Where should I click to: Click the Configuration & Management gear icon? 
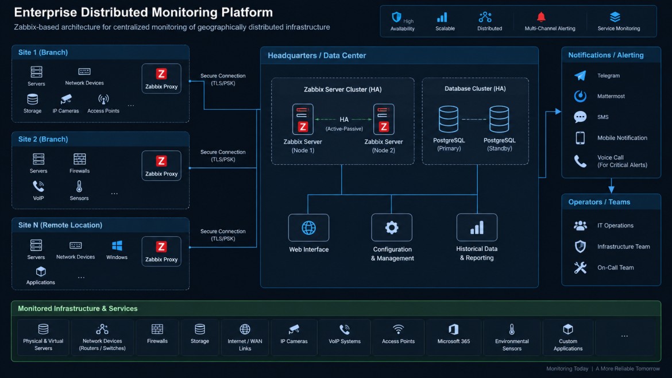click(391, 227)
